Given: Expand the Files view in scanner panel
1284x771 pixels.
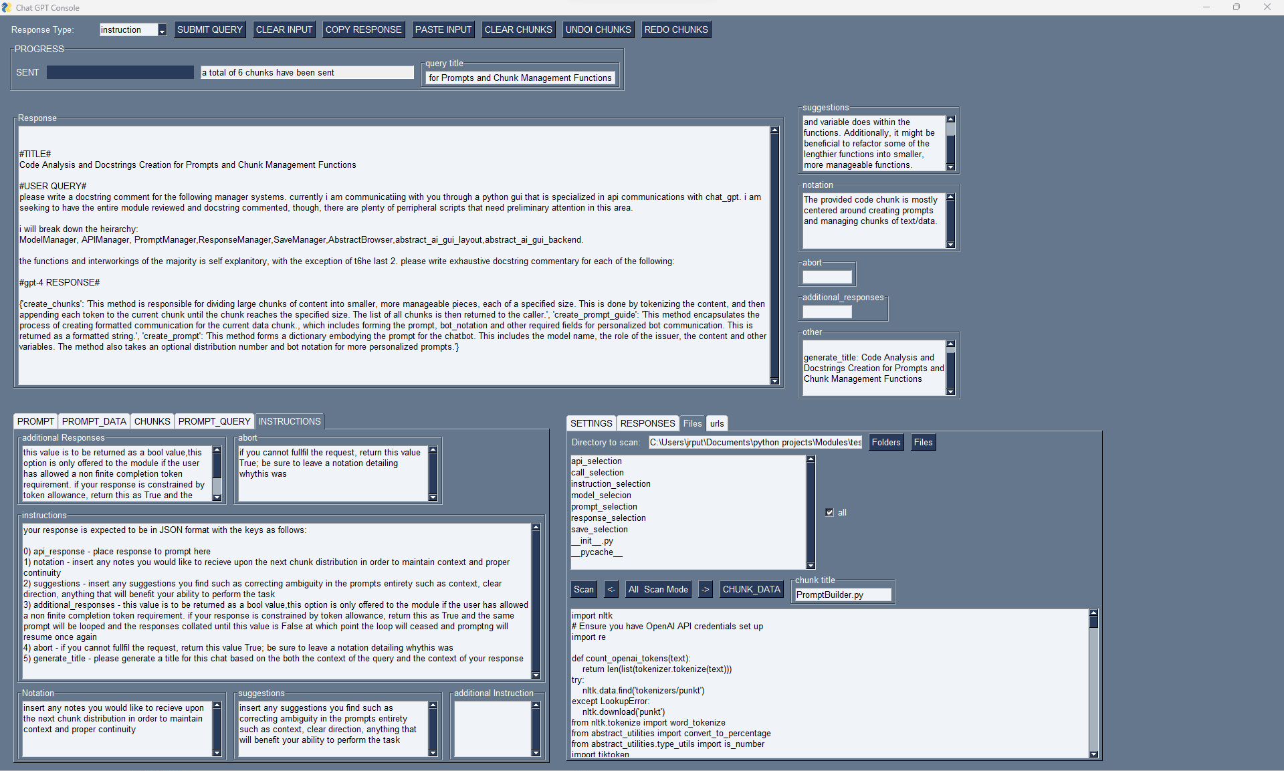Looking at the screenshot, I should point(924,443).
